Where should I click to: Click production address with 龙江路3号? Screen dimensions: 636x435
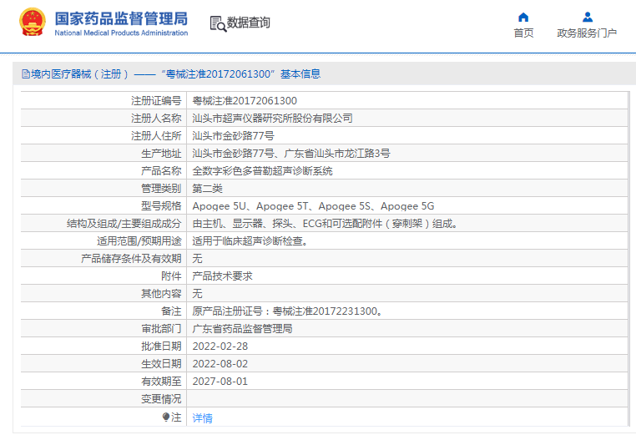291,154
